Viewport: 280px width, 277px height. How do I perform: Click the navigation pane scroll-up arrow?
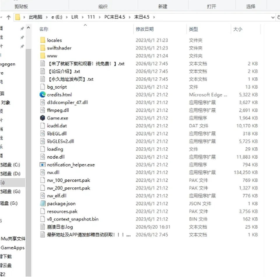[28, 28]
